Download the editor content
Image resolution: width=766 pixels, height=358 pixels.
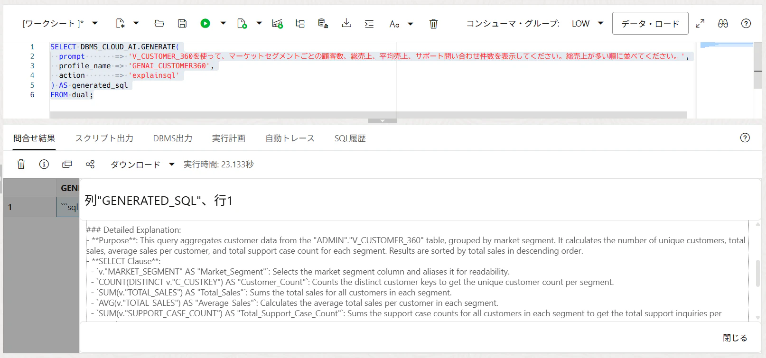point(346,23)
